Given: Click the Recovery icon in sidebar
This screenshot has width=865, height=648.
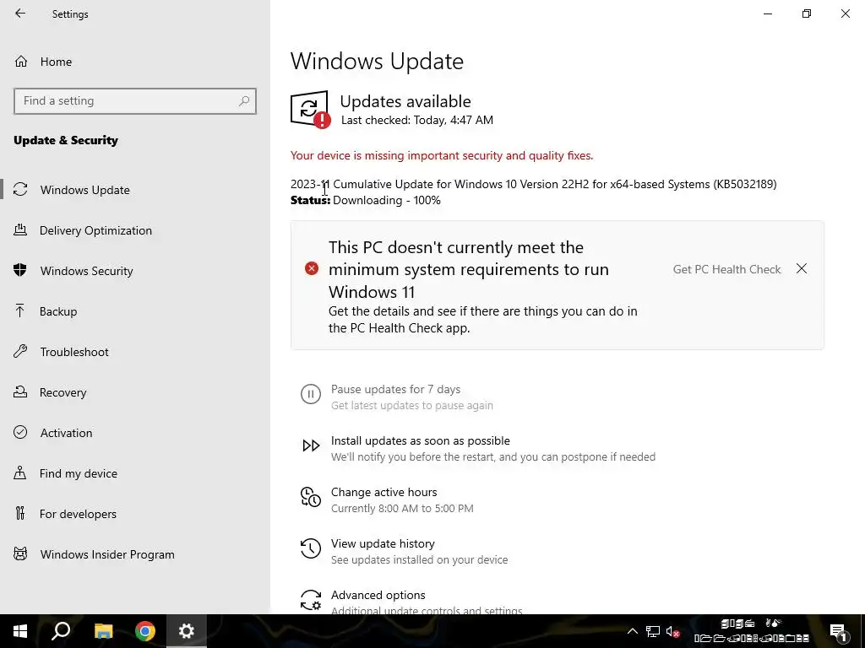Looking at the screenshot, I should point(20,391).
